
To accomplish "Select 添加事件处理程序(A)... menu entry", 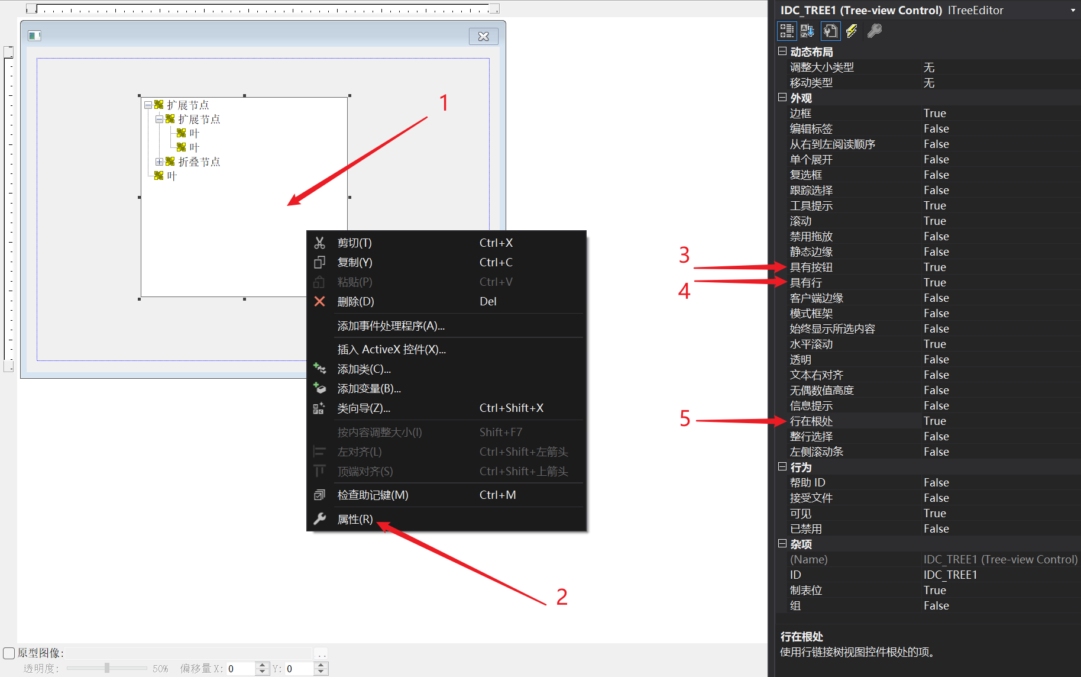I will (446, 325).
